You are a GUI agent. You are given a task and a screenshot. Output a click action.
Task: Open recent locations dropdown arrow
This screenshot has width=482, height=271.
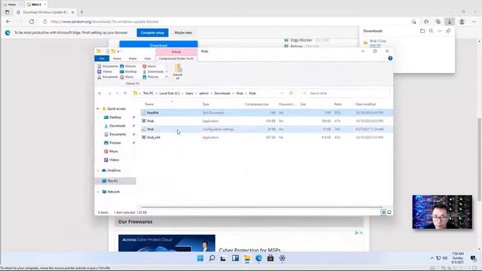(117, 93)
